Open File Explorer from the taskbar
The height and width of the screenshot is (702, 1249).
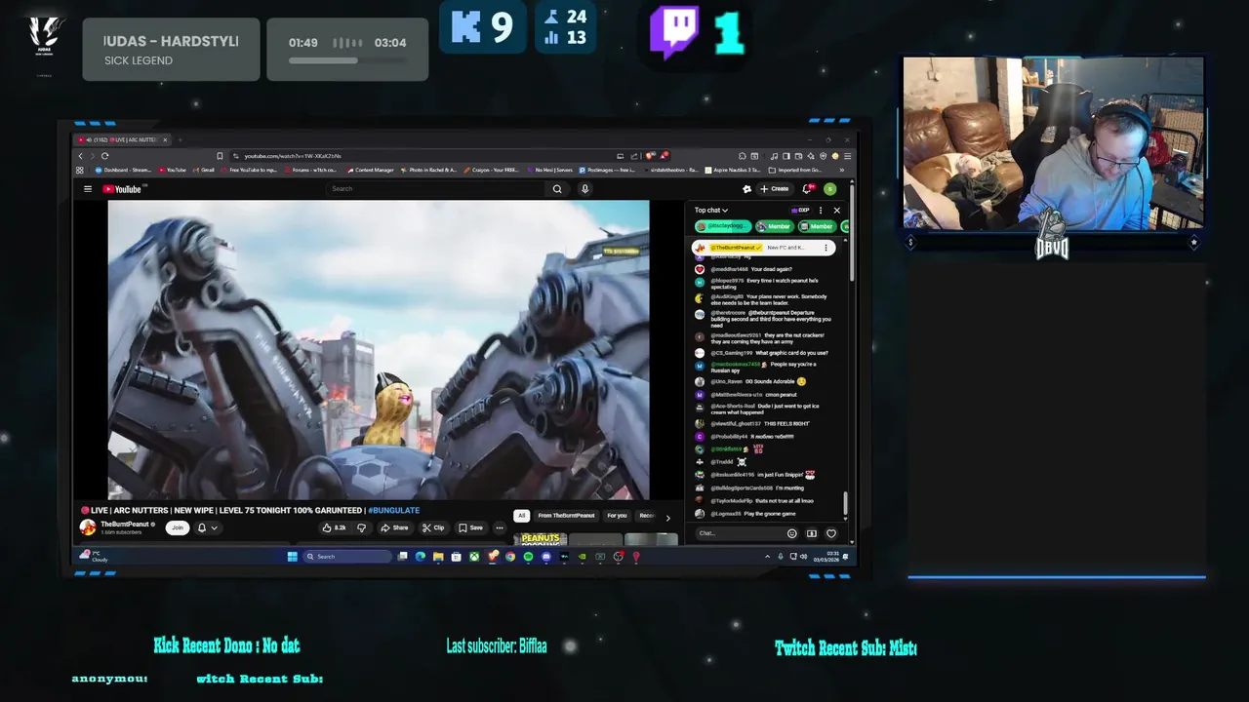[x=438, y=557]
